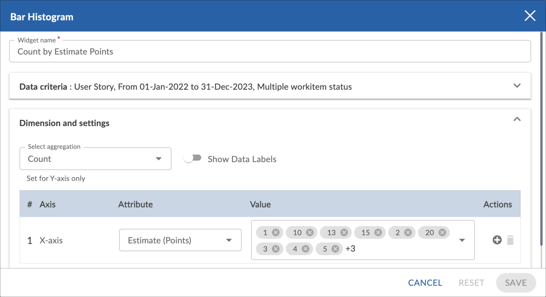The height and width of the screenshot is (297, 546).
Task: Open the Value multi-select dropdown arrow
Action: 462,240
